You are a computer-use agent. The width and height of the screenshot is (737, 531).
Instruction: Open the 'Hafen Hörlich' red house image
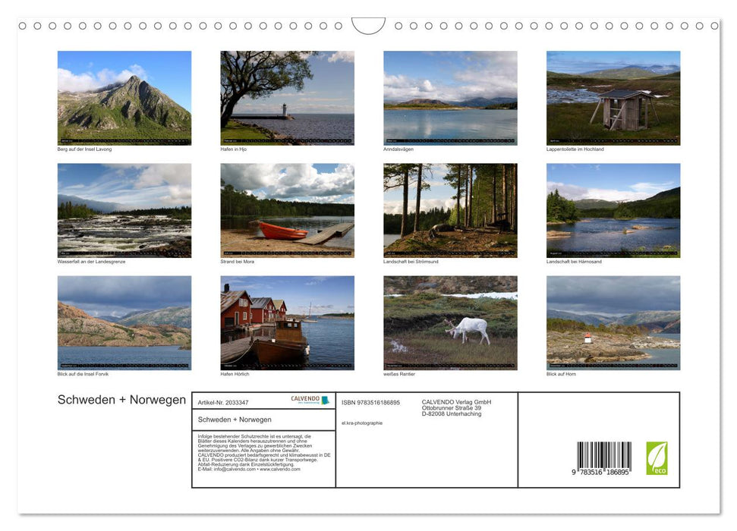click(x=287, y=322)
